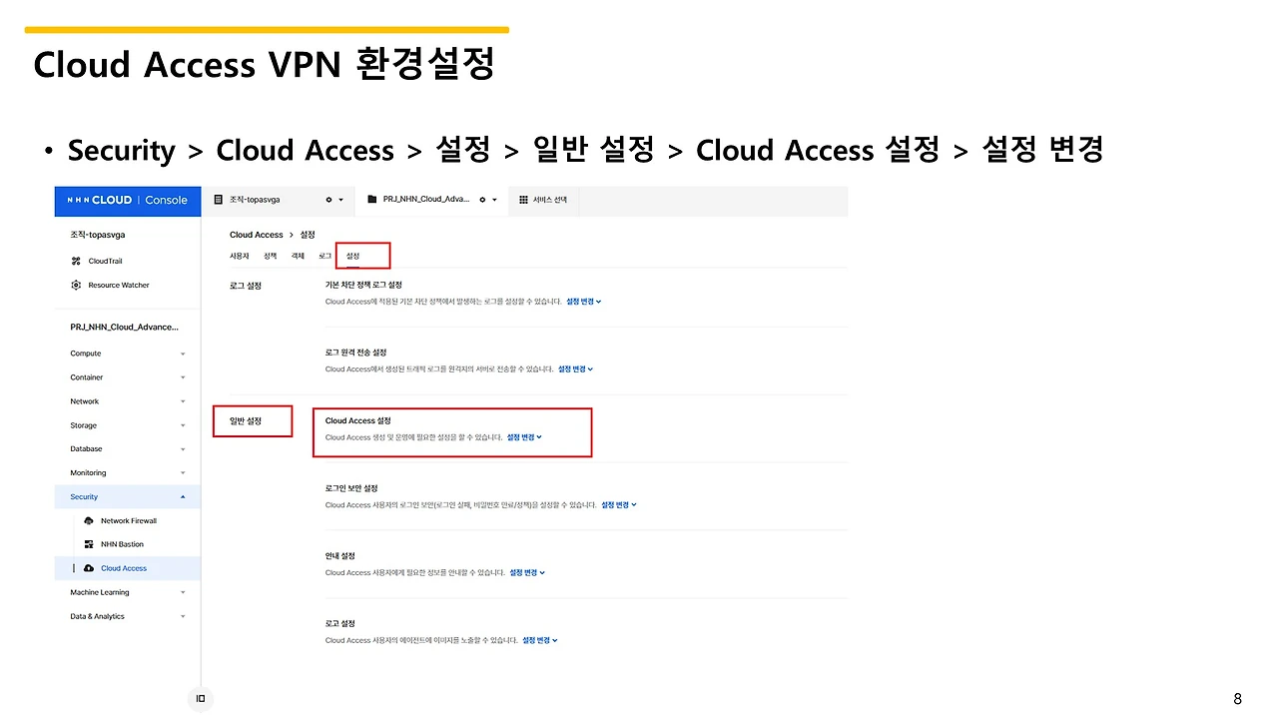Switch to the 정책 tab
Screen dimensions: 1278x719
(x=271, y=257)
